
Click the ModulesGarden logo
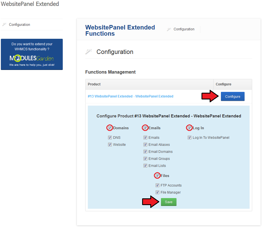[x=32, y=58]
